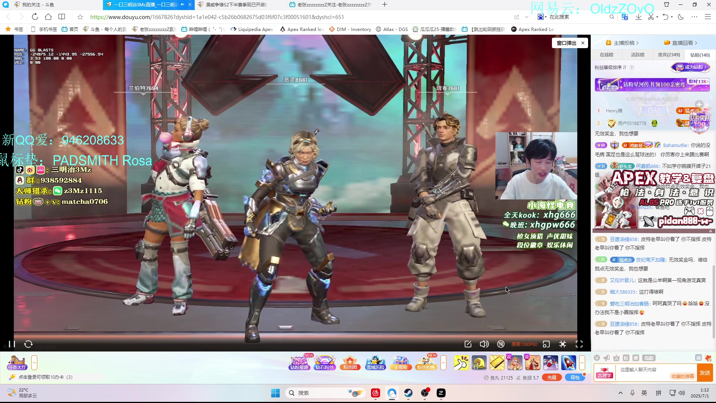
Task: Toggle danmaku overlay on the player
Action: pos(501,344)
